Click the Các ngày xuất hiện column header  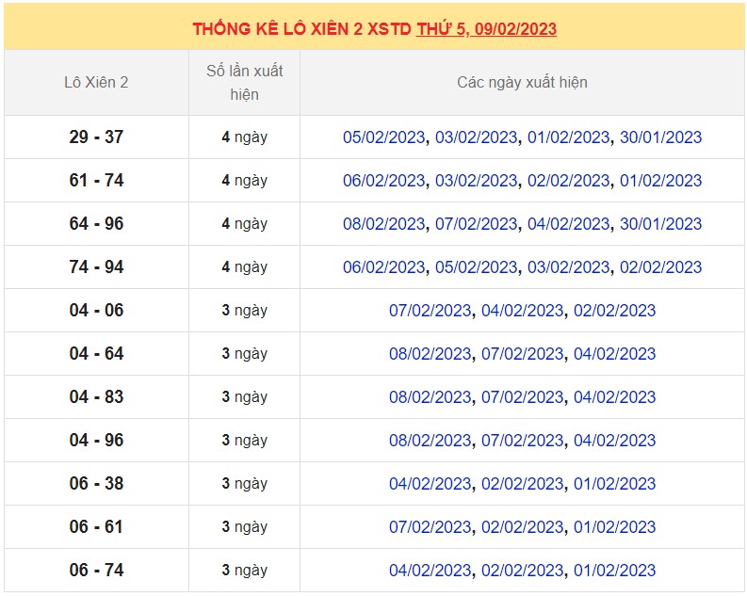(x=522, y=83)
